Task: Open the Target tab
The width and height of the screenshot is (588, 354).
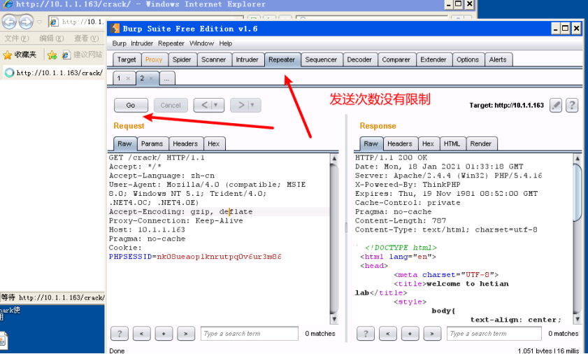Action: coord(127,59)
